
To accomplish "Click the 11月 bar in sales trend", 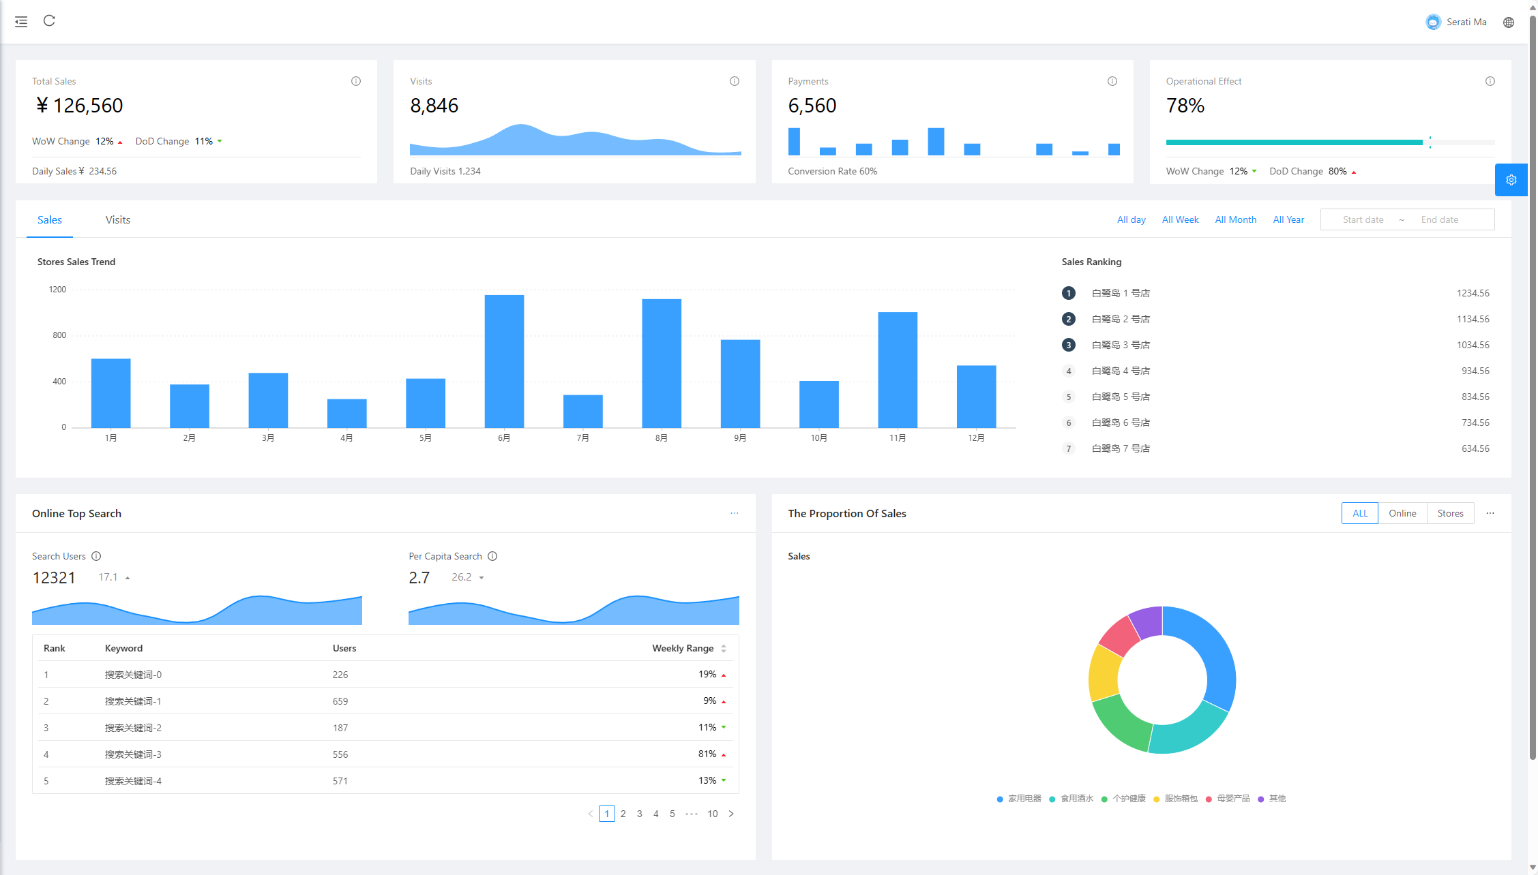I will [x=898, y=370].
